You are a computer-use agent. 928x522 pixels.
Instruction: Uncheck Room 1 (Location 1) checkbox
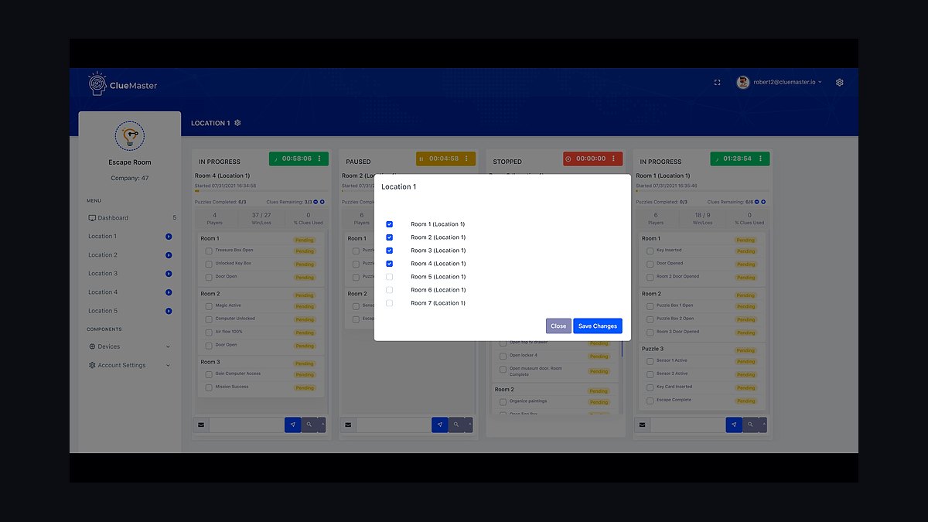click(x=389, y=224)
